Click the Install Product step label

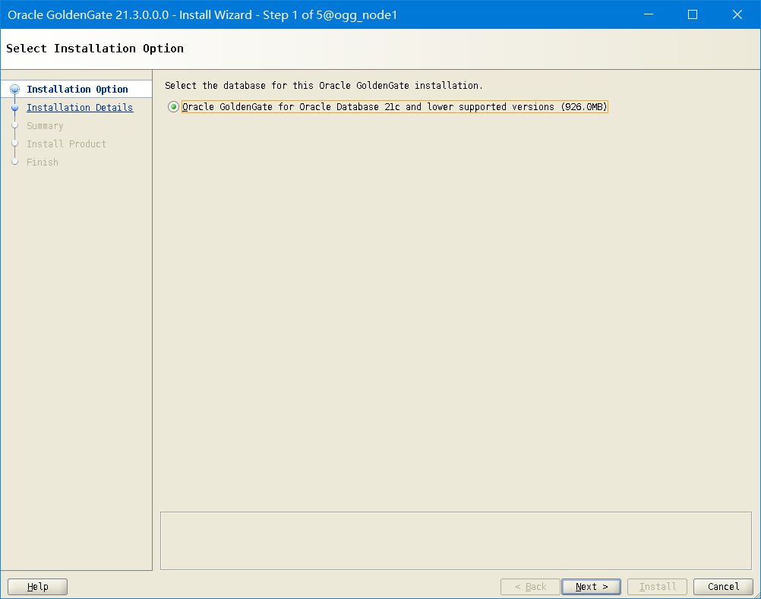tap(66, 144)
